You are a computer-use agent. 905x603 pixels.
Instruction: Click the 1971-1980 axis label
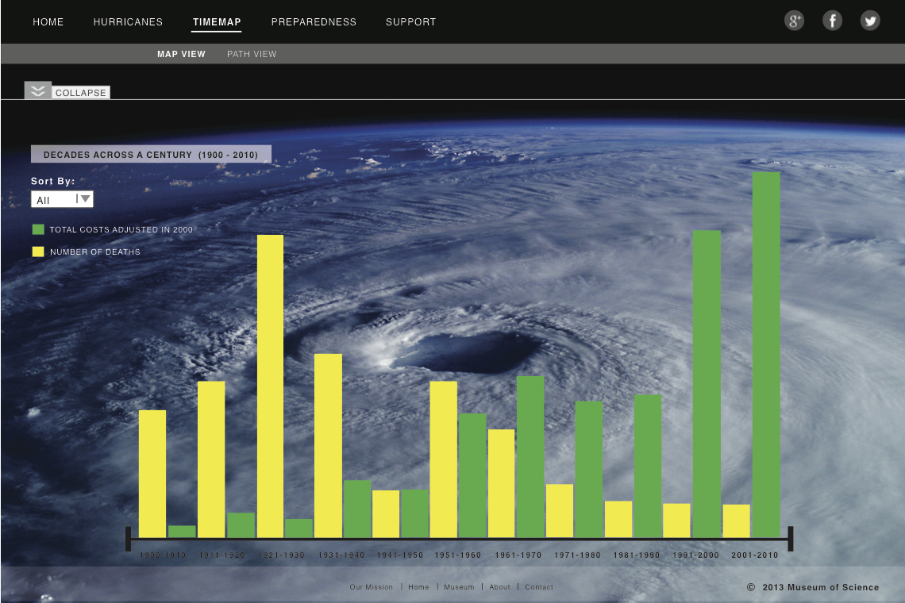click(578, 555)
